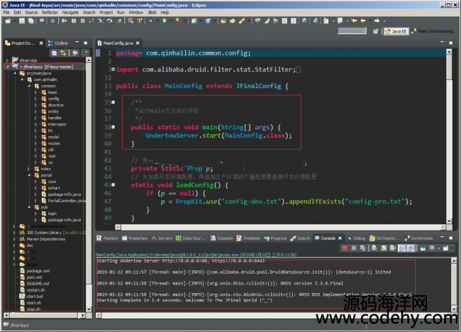461x332 pixels.
Task: Click the Open Perspective icon
Action: [374, 31]
